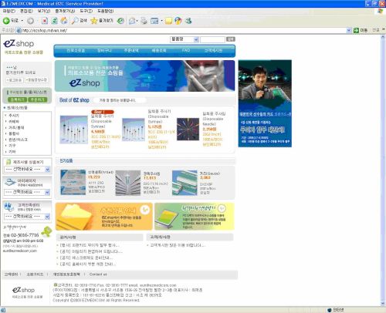
Task: Open the History icon next to Favorites
Action: pos(120,21)
